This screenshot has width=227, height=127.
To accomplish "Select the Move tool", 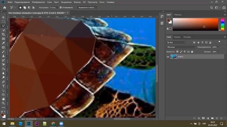I will tap(3, 17).
